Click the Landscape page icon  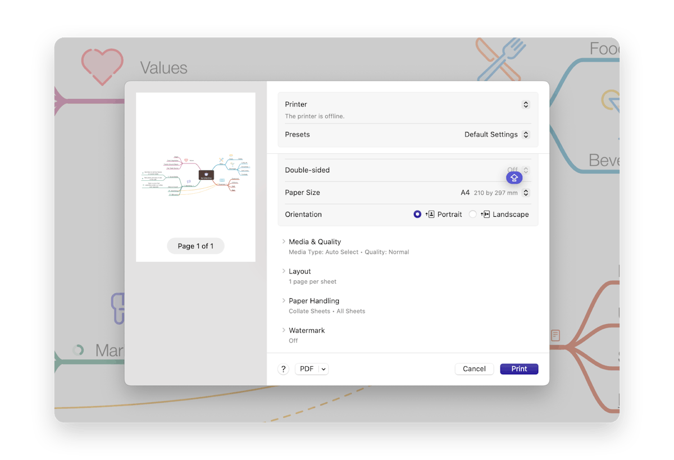click(x=486, y=215)
